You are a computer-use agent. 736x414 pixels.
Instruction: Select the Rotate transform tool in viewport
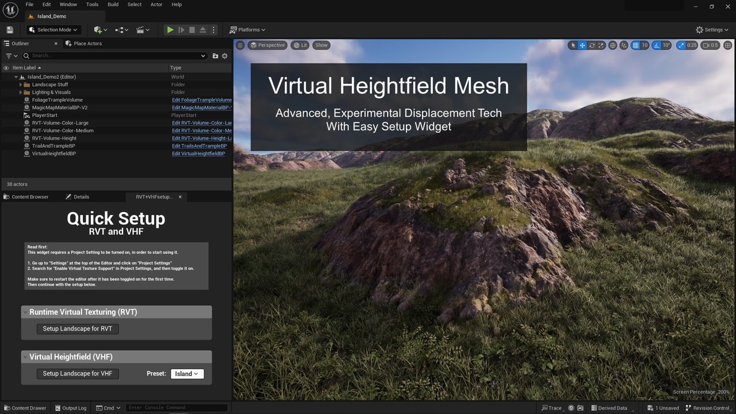(x=592, y=45)
